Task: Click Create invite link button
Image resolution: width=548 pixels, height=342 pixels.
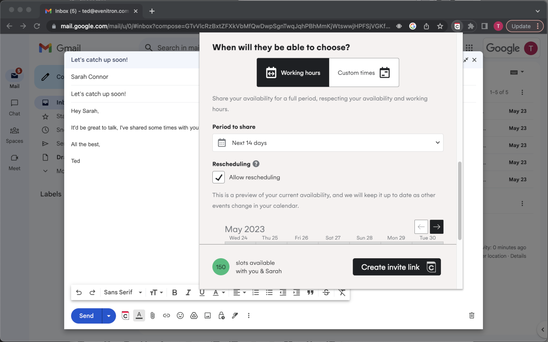Action: click(x=397, y=267)
